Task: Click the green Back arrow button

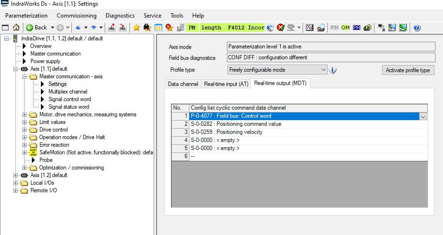Action: point(37,28)
